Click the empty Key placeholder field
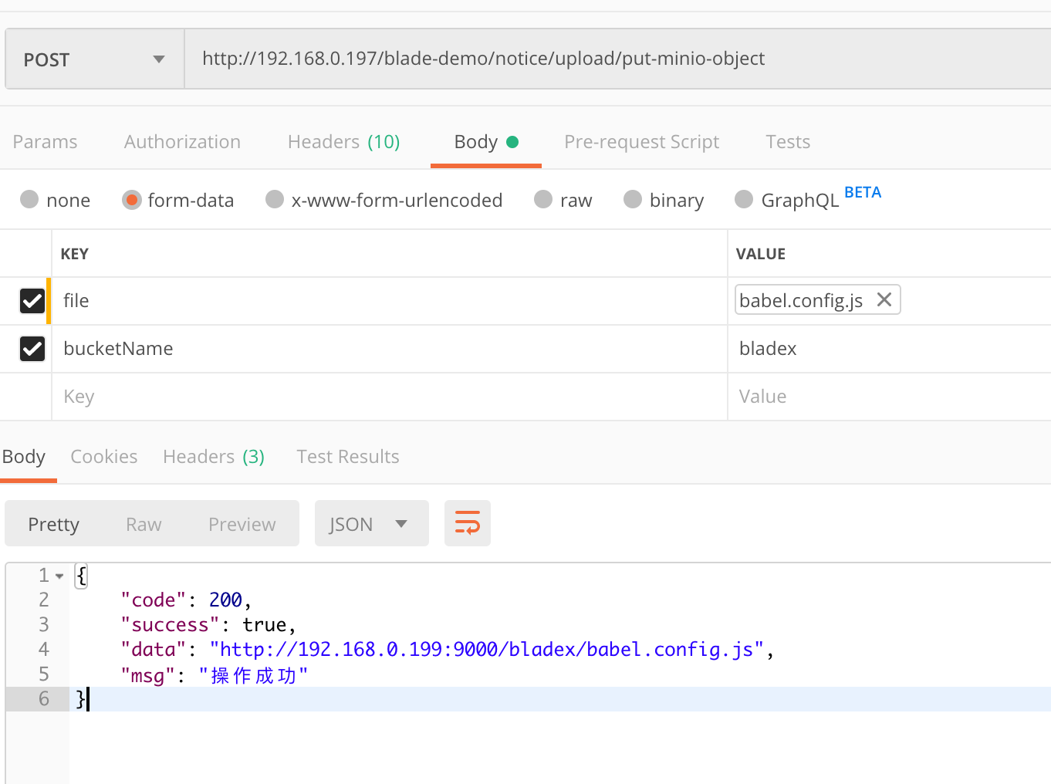 (x=389, y=397)
